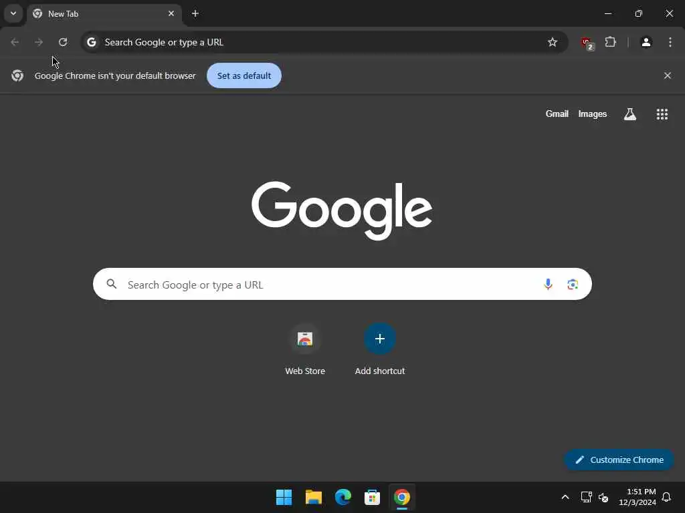Go back using the back arrow
Viewport: 685px width, 513px height.
coord(15,42)
